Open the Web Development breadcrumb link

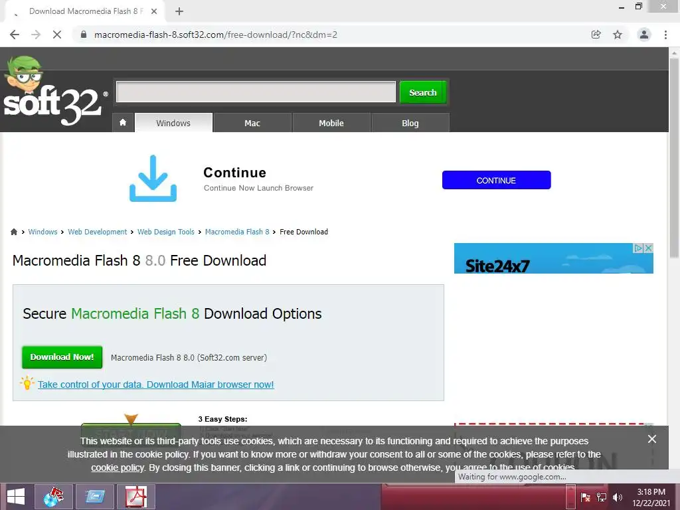coord(98,232)
